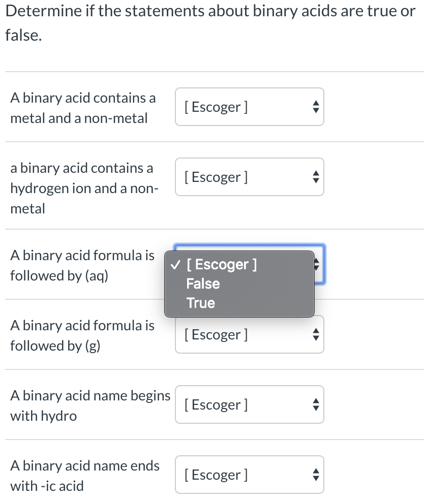424x500 pixels.
Task: Open the dropdown for the name begins with hydro statement
Action: pos(249,404)
